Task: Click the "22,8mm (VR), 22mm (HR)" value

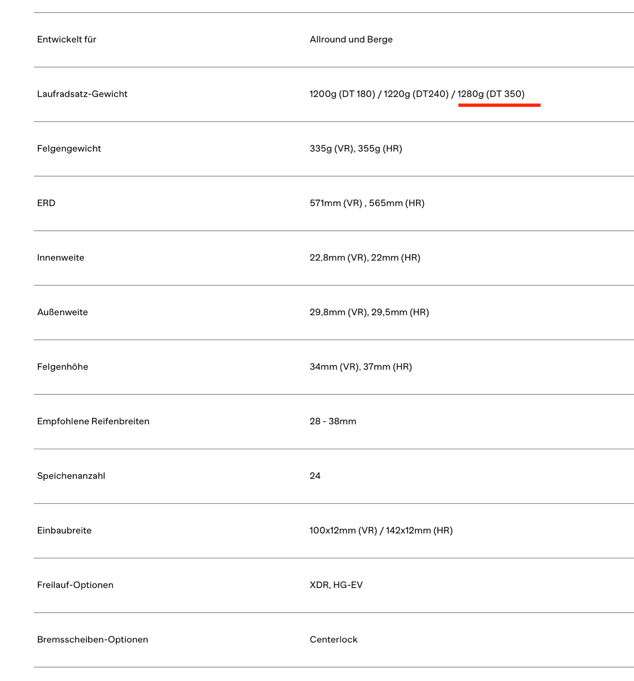Action: click(x=365, y=258)
